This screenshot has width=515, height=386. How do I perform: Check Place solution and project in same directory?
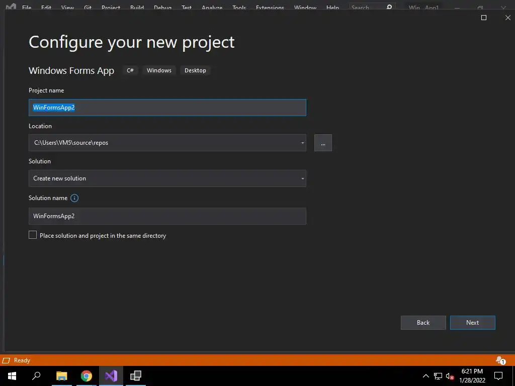(33, 235)
